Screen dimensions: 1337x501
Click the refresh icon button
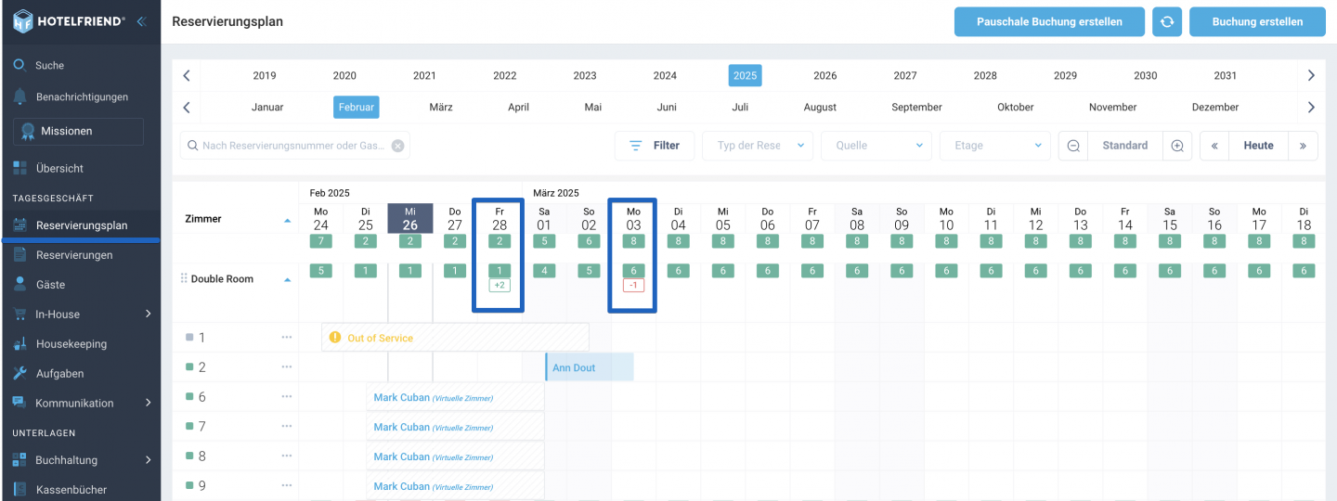click(x=1167, y=21)
